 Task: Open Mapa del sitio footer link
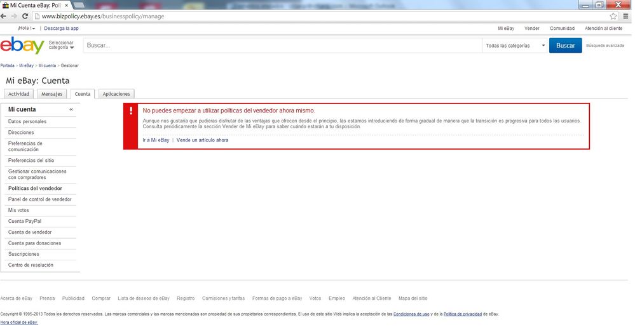tap(413, 298)
